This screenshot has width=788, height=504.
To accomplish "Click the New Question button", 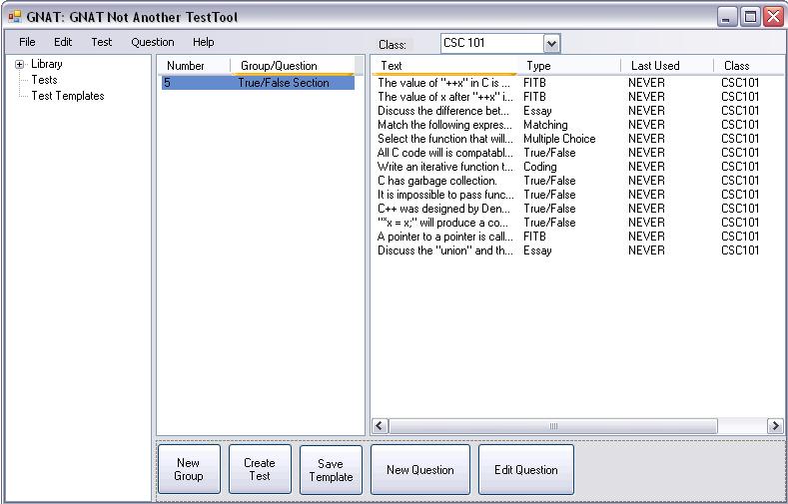I will tap(419, 470).
